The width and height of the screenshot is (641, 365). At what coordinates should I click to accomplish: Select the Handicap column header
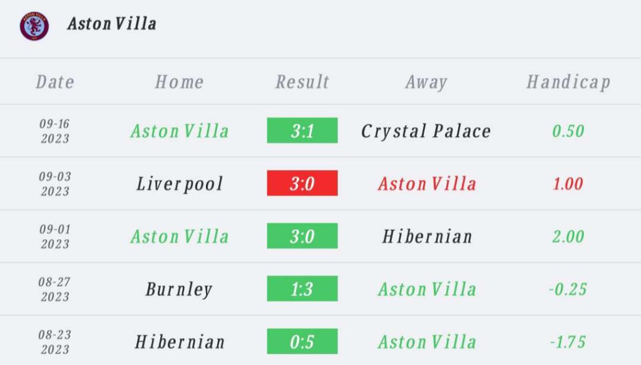568,82
